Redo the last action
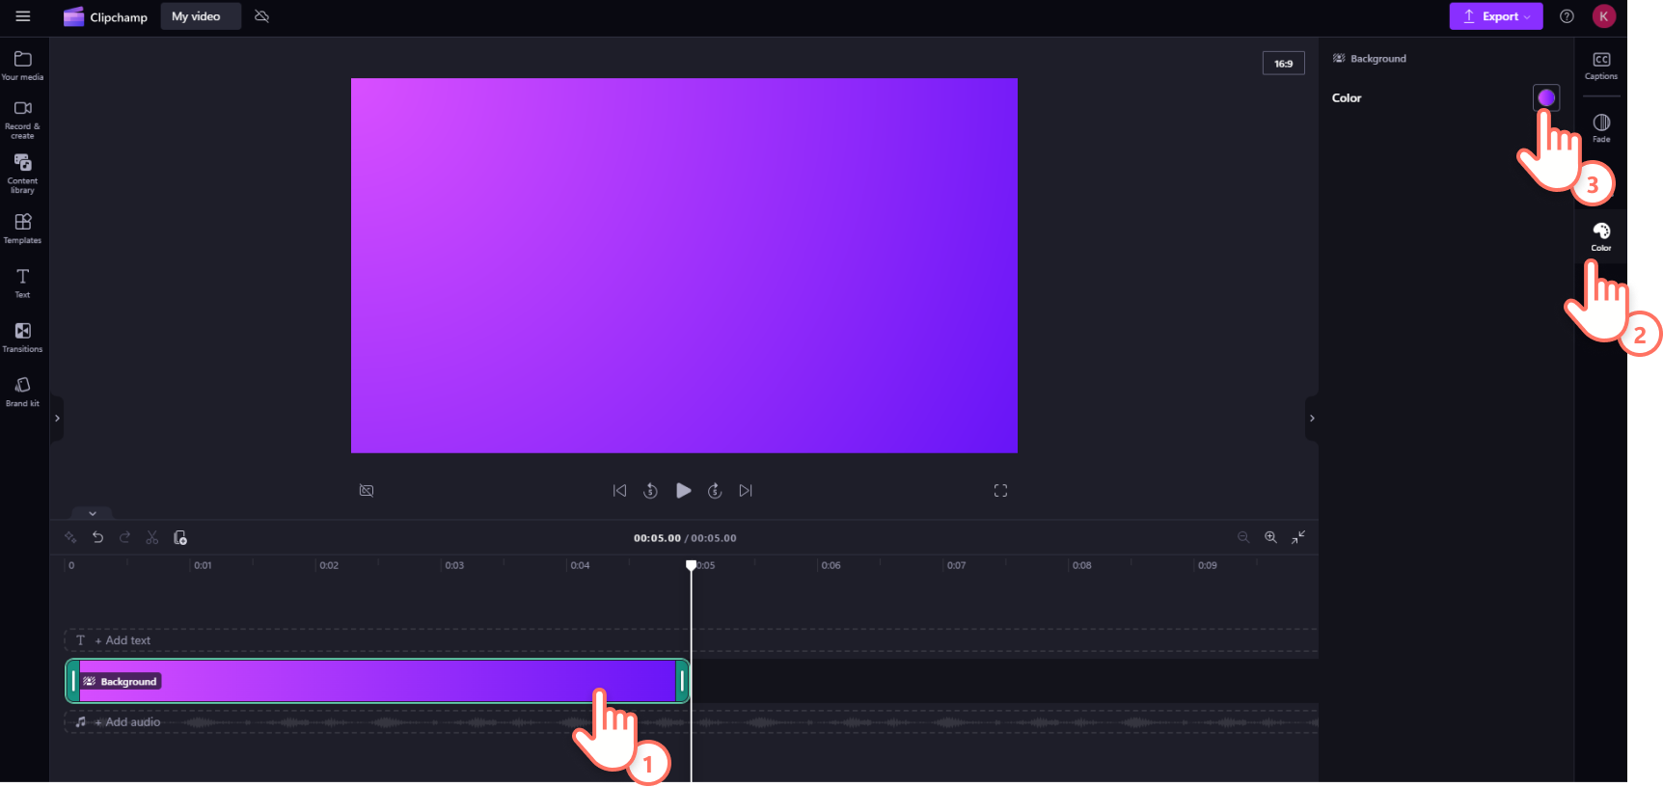1663x787 pixels. tap(124, 537)
